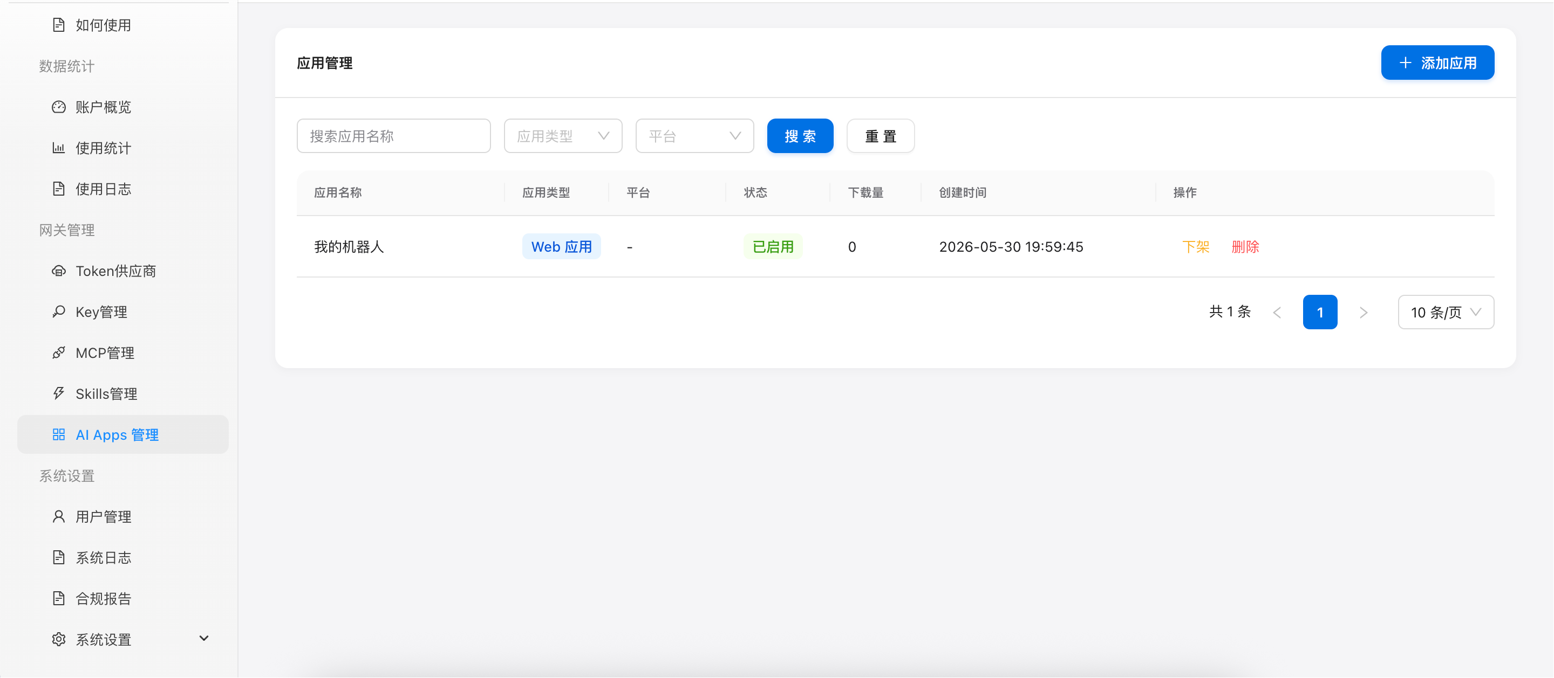Click the 共 1 条 total count text
The height and width of the screenshot is (678, 1554).
(1230, 312)
